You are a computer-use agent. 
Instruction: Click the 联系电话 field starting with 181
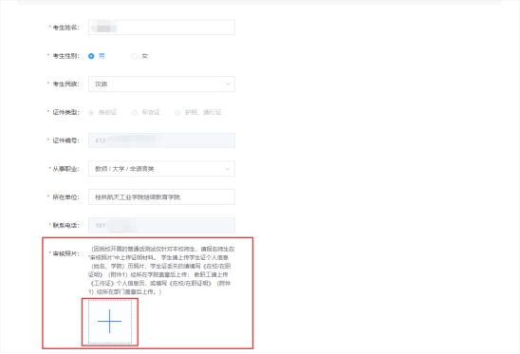pos(162,226)
